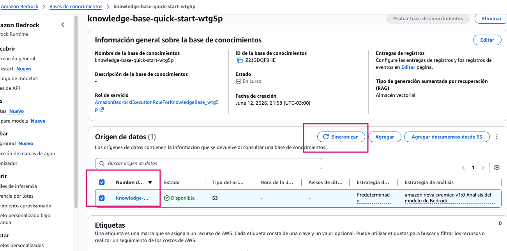This screenshot has width=507, height=251.
Task: Go to the previous page arrow
Action: pos(463,168)
